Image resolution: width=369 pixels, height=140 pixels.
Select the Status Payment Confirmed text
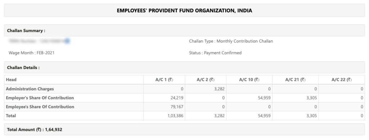[215, 53]
